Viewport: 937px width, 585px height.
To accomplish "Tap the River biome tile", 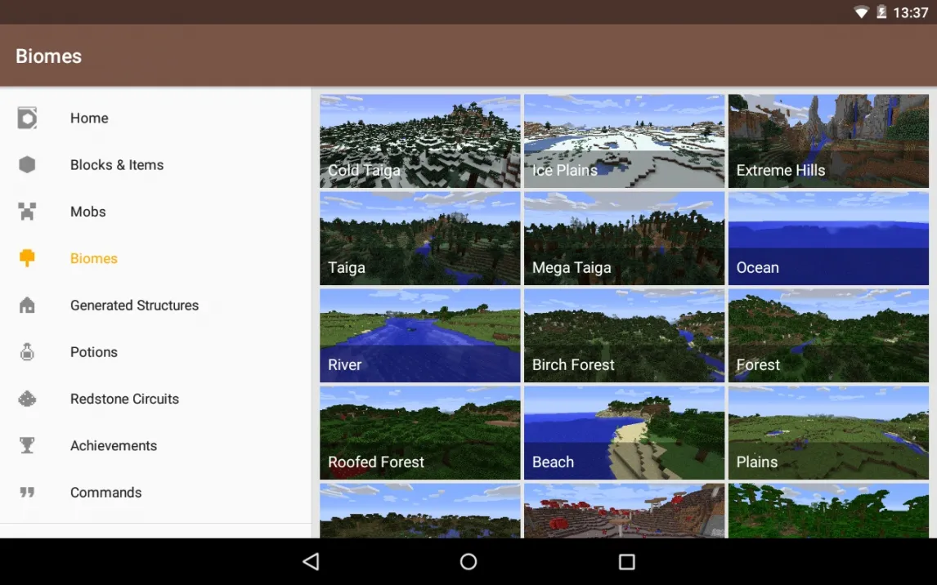I will 419,335.
